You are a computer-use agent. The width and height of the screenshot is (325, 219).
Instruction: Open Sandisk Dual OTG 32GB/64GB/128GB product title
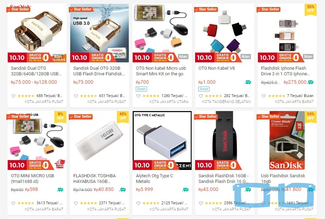36,71
